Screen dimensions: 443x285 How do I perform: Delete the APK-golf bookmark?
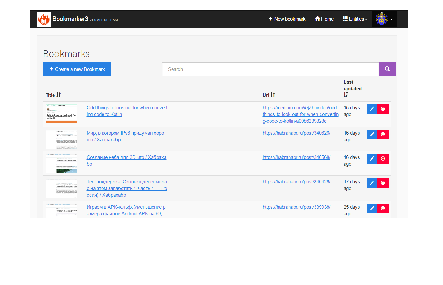383,208
